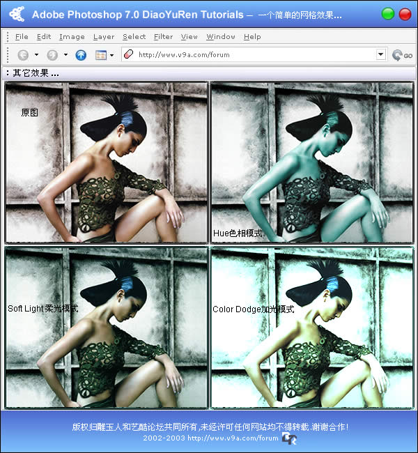Click the Go button
This screenshot has height=453, width=418.
click(x=402, y=55)
